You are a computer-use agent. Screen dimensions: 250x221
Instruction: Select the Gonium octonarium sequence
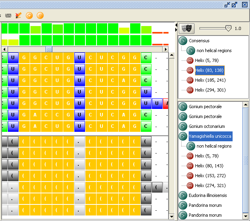pyautogui.click(x=206, y=126)
